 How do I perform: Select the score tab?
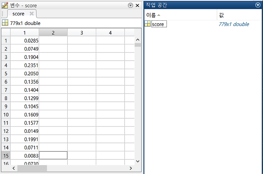18,14
